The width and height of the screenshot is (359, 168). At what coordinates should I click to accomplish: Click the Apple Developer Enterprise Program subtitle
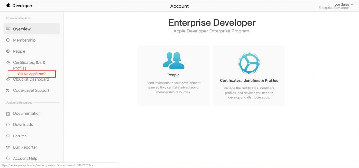point(211,31)
